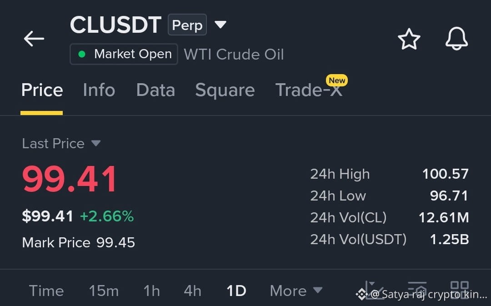The image size is (491, 306).
Task: Expand the CLUSDT pair selector arrow
Action: pyautogui.click(x=220, y=25)
